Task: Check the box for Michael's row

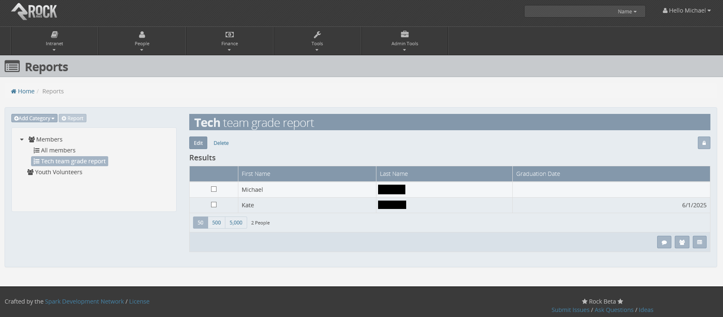Action: click(x=214, y=189)
